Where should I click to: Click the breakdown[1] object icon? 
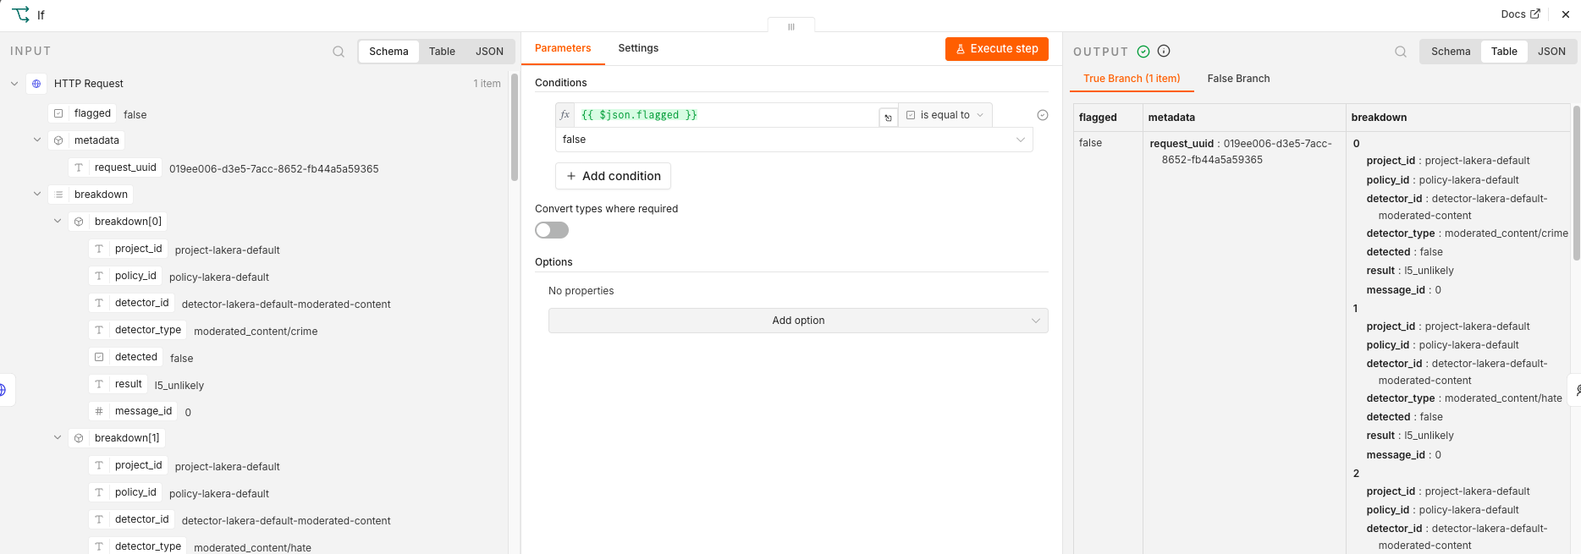[x=79, y=438]
